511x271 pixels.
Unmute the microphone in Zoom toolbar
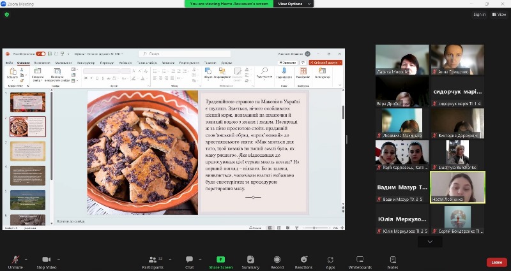coord(15,261)
